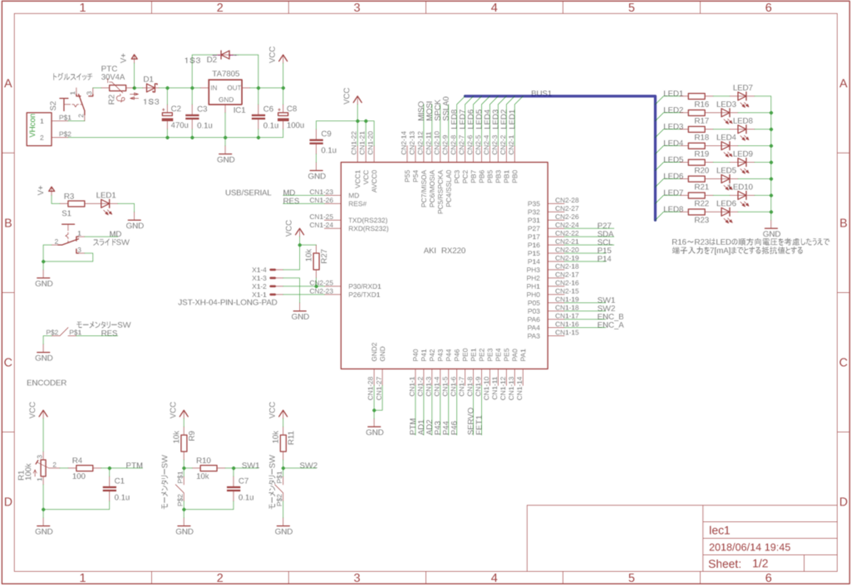
Task: Click the lec1 title block field
Action: pyautogui.click(x=771, y=530)
